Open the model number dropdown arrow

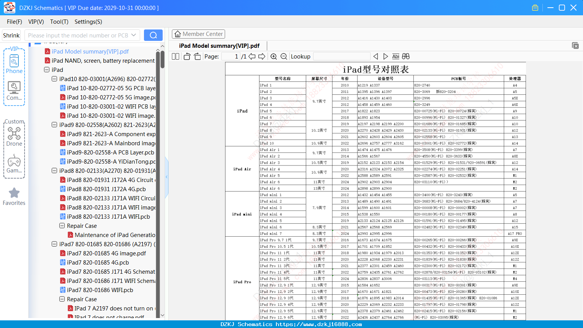pos(134,35)
